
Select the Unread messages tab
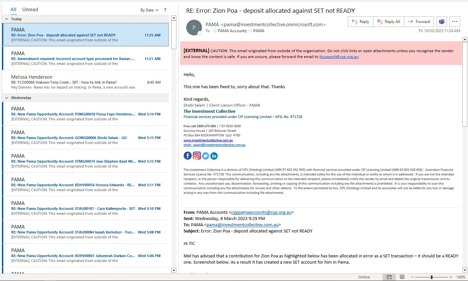coord(30,10)
